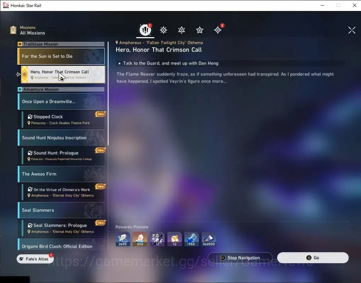Open Origami Bird Clash: Official Edition group
Viewport: 361px width, 283px height.
coord(61,245)
